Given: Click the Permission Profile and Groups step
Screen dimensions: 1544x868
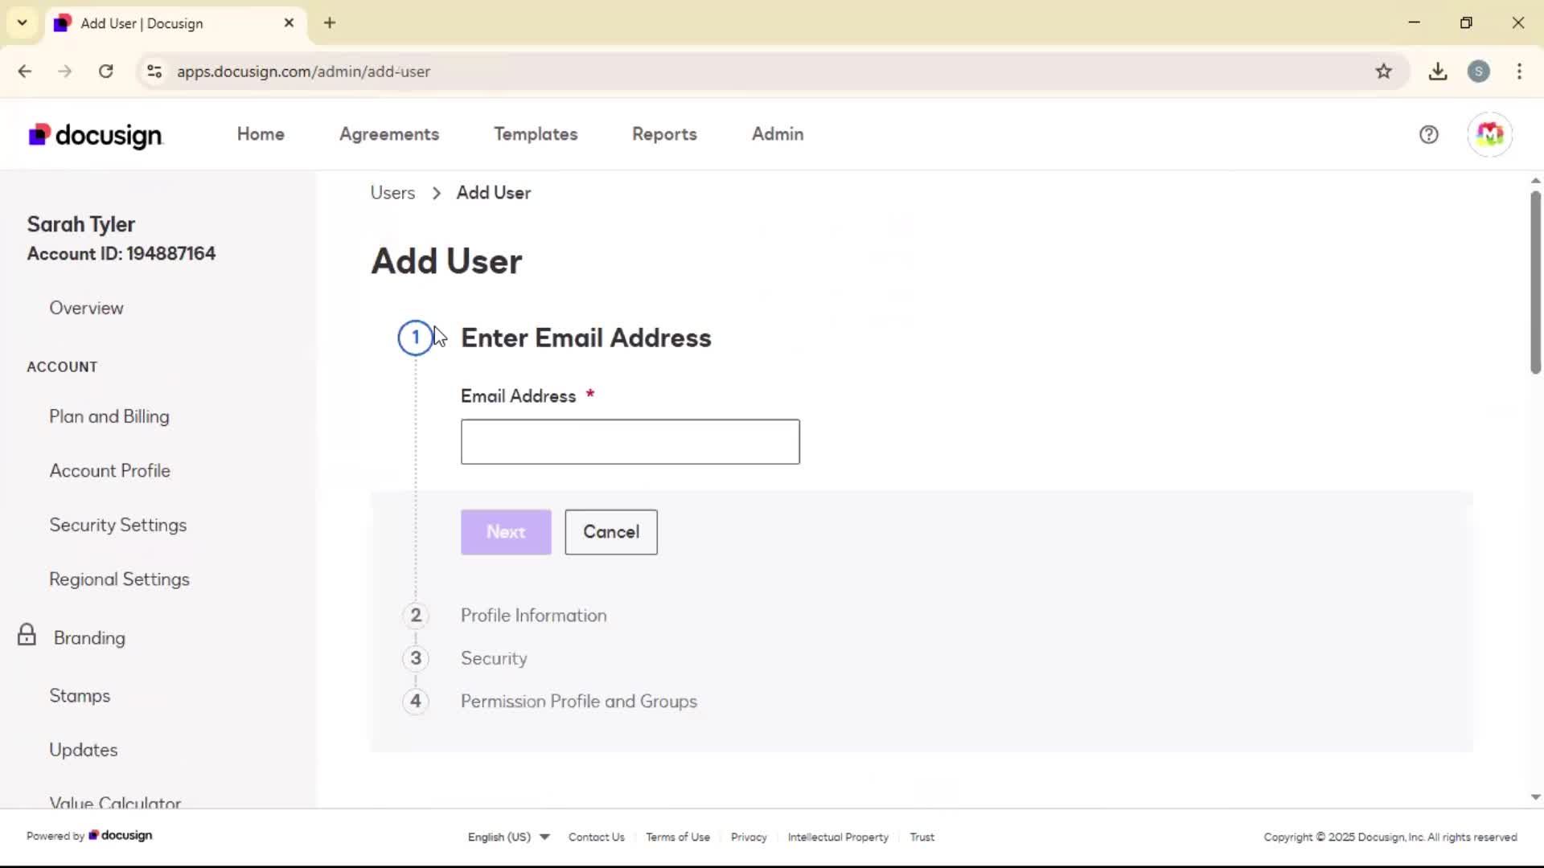Looking at the screenshot, I should click(579, 702).
